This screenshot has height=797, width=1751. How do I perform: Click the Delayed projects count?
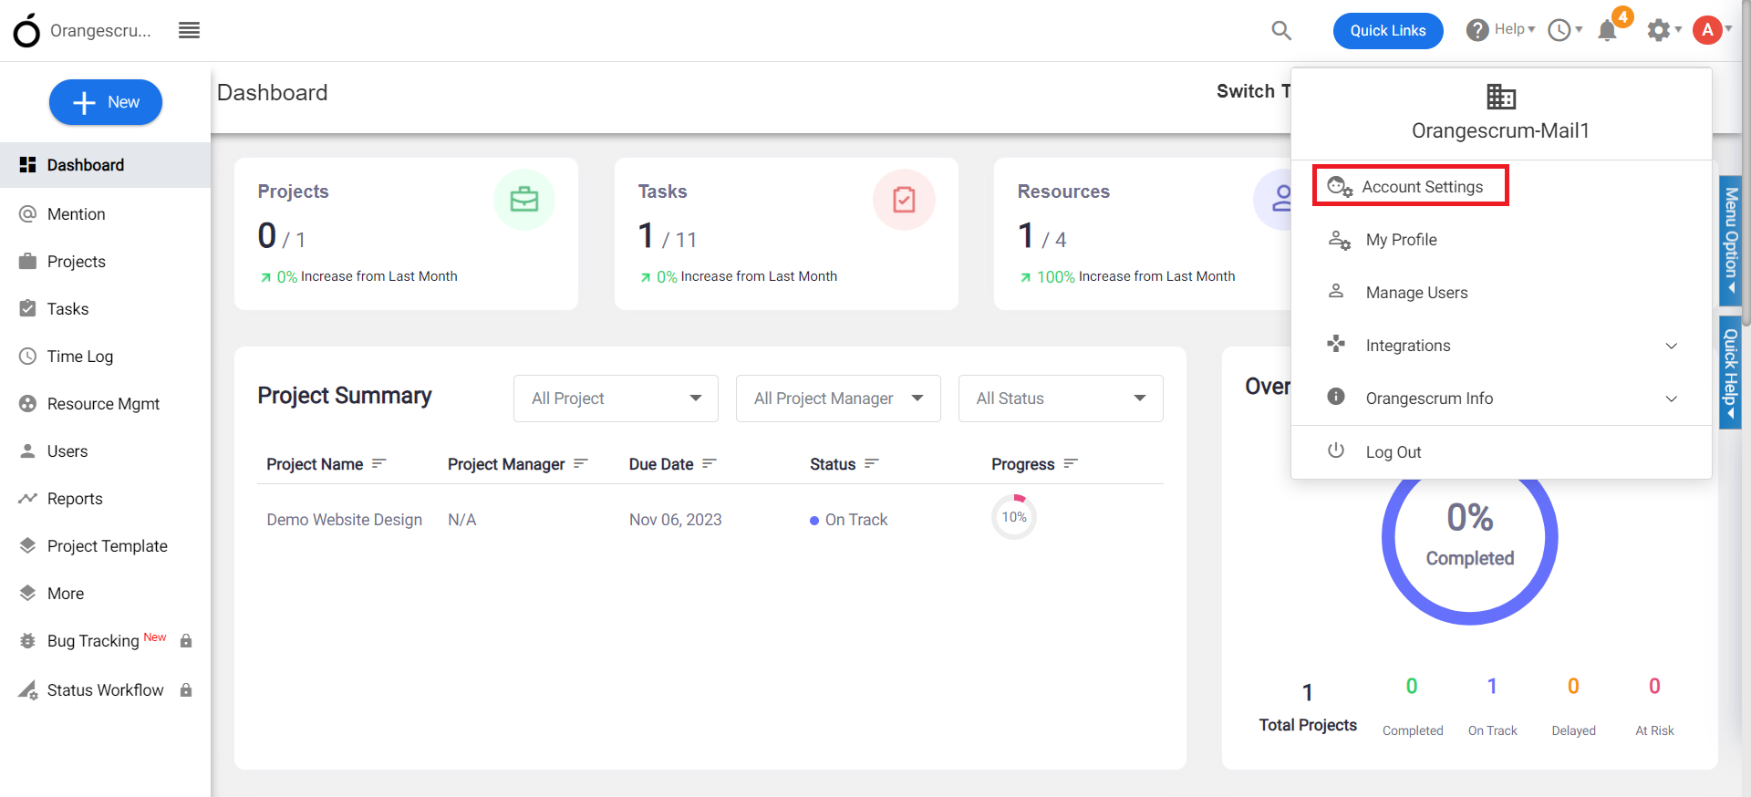click(x=1573, y=686)
